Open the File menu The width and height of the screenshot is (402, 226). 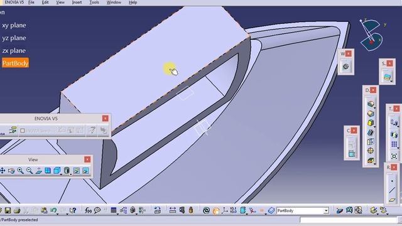pos(31,3)
